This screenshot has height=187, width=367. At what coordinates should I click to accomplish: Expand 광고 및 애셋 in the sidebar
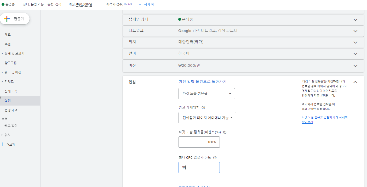click(x=12, y=72)
